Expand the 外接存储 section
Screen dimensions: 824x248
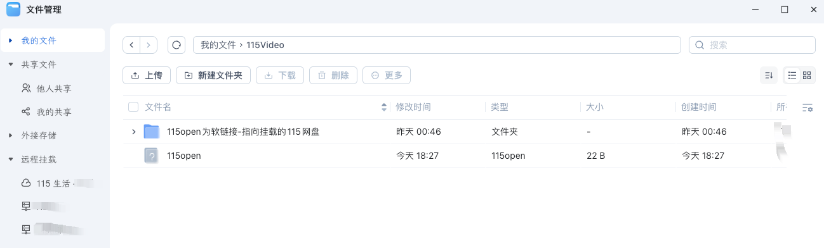(10, 135)
